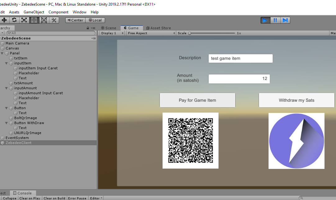Click the game view Scale slider
Viewport: 336px width, 200px height.
212,33
